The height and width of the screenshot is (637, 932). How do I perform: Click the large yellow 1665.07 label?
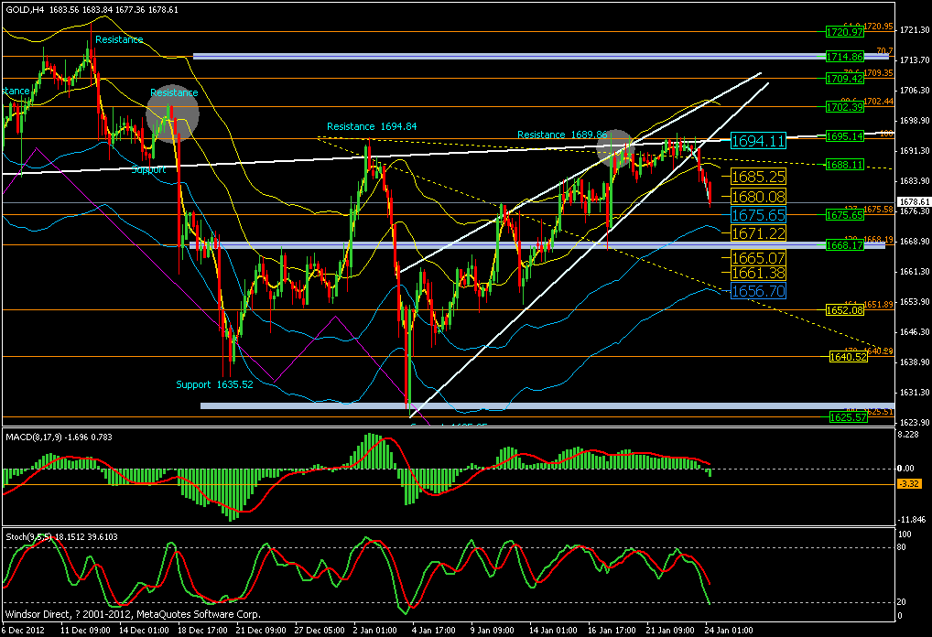(758, 258)
